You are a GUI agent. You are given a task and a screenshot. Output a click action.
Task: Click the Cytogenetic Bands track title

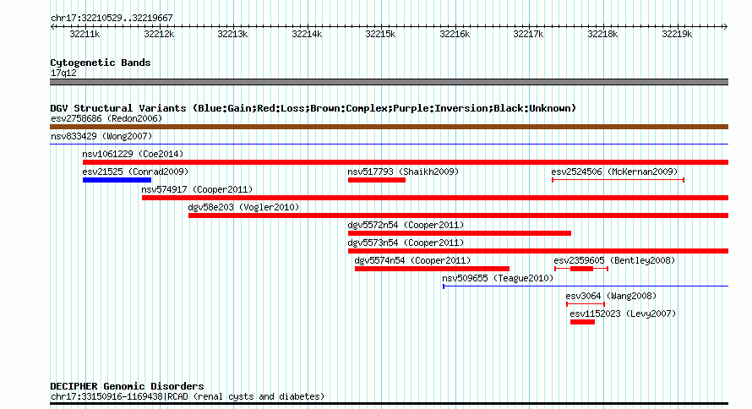[101, 63]
